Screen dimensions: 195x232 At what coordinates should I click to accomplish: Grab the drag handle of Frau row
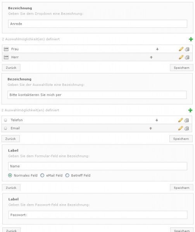click(6, 49)
